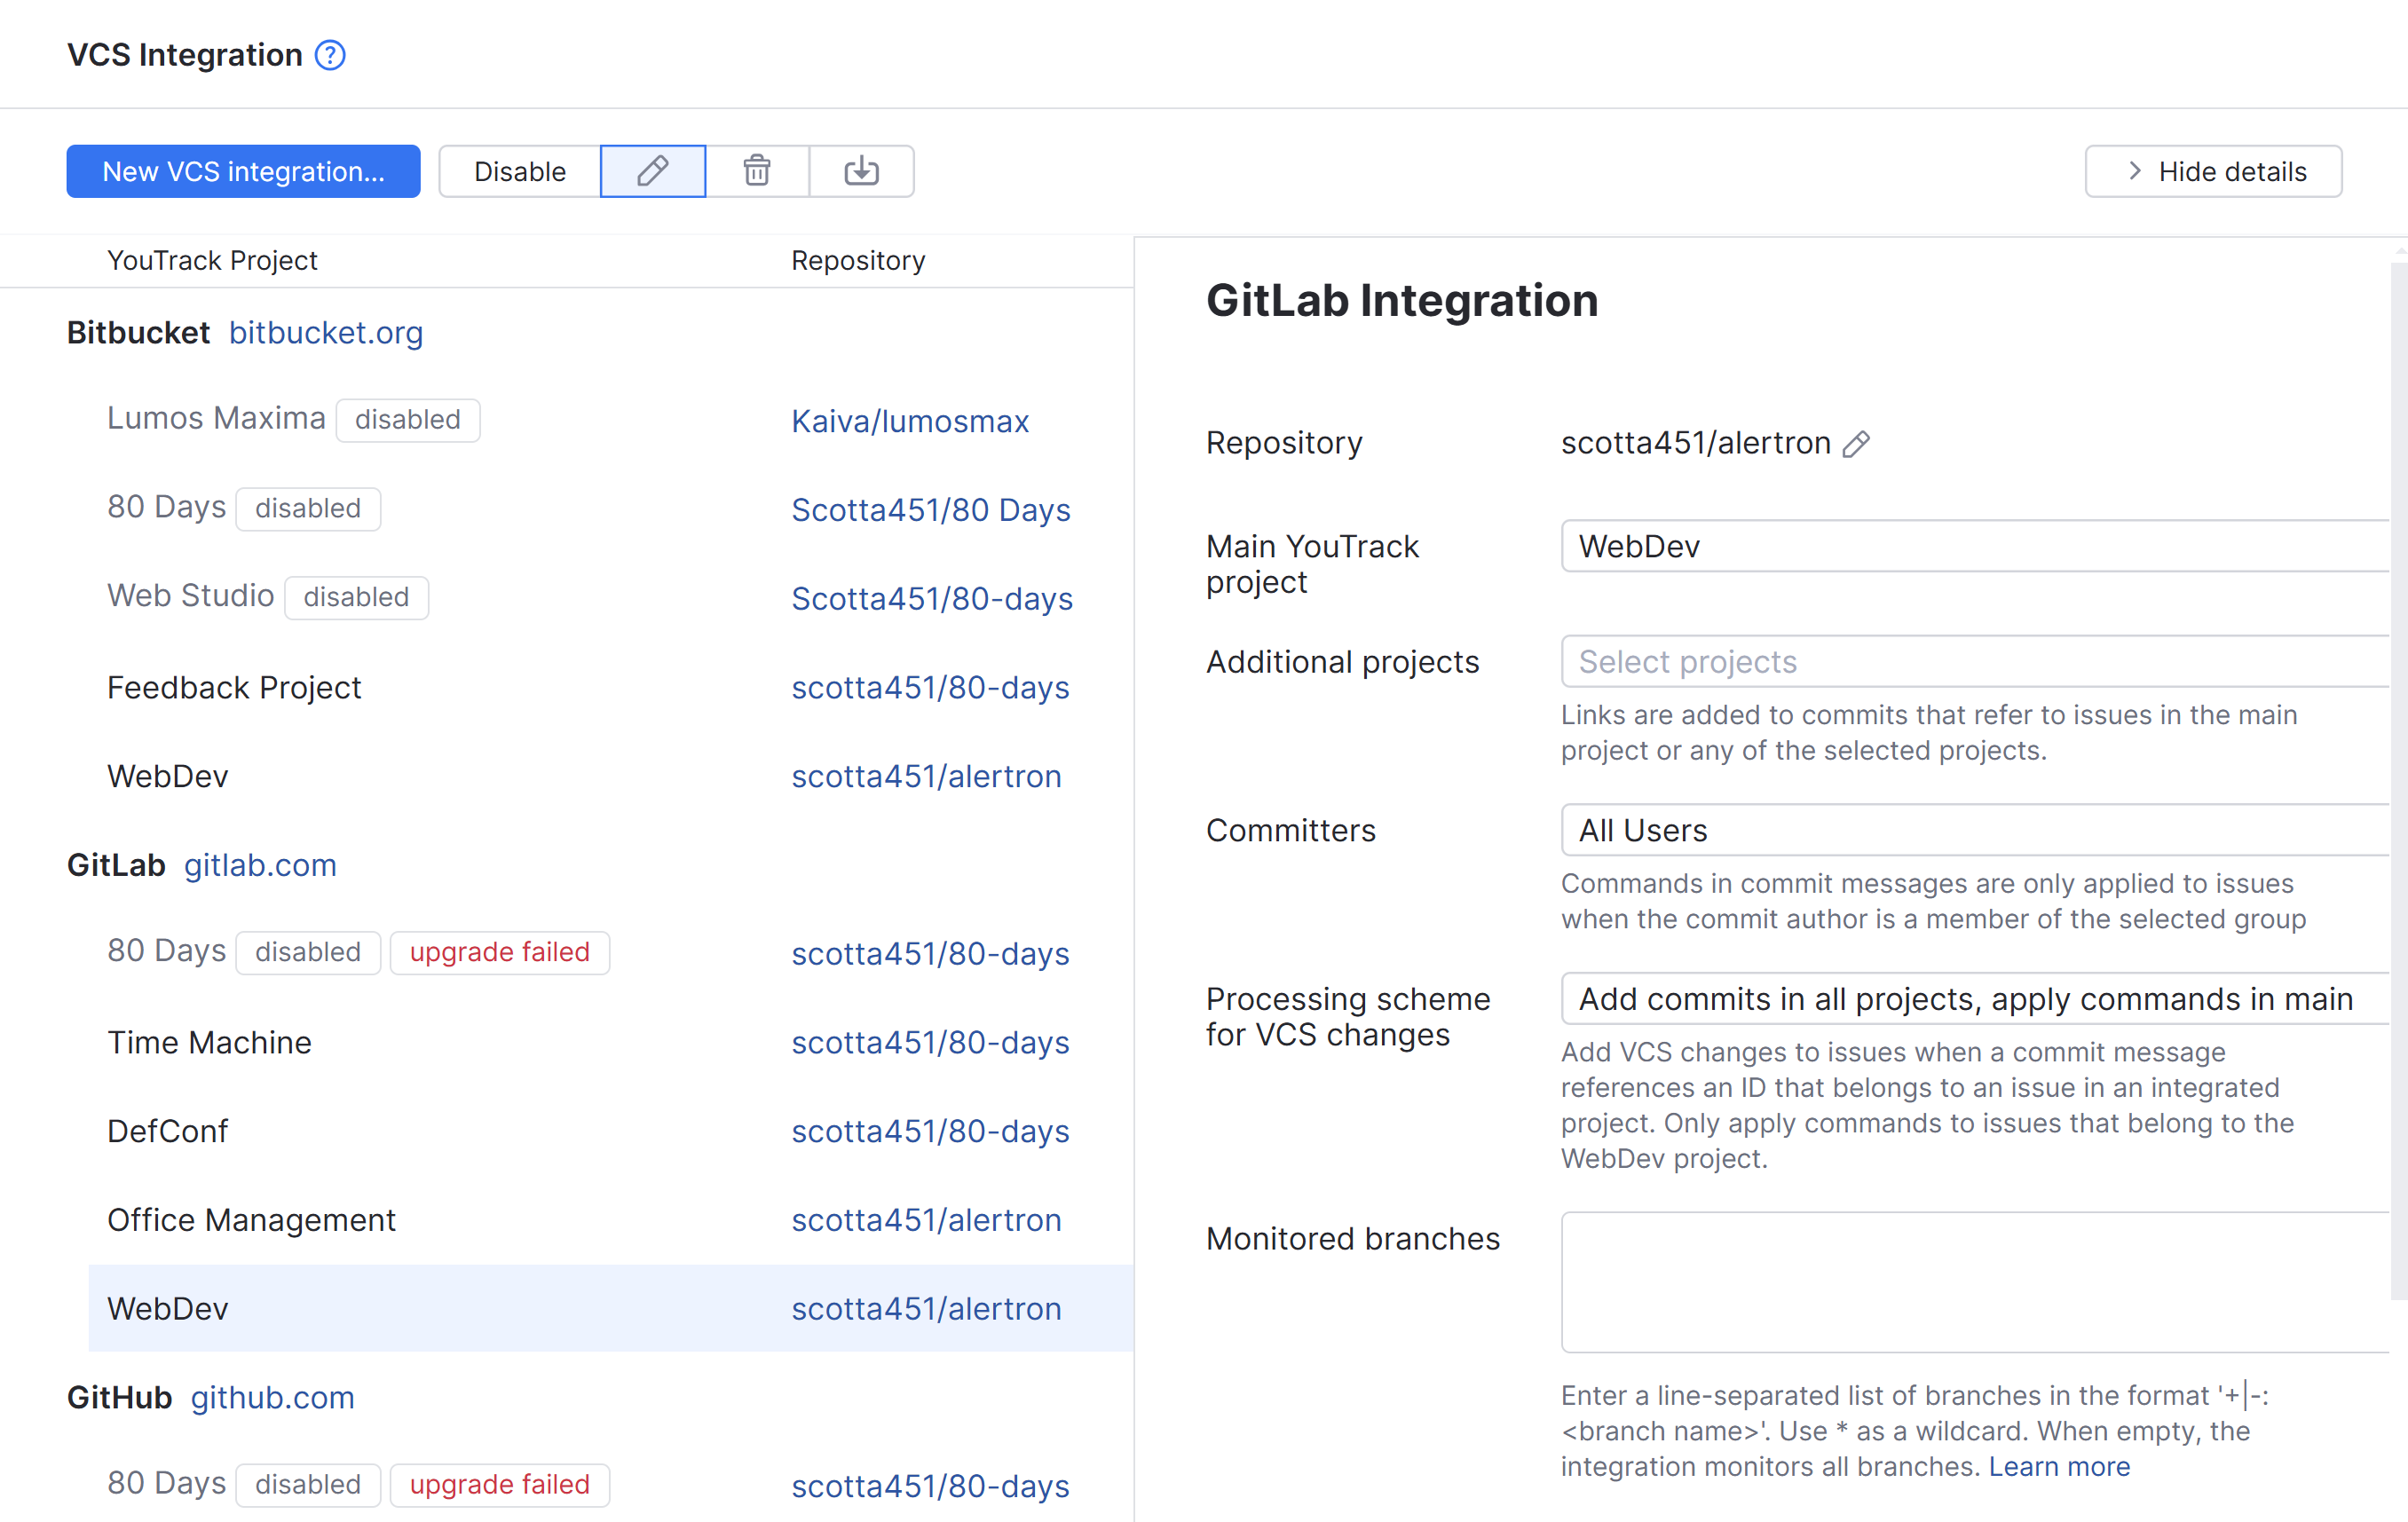The width and height of the screenshot is (2408, 1522).
Task: Edit the repository using the pencil icon beside scotta451/alertron
Action: click(x=1856, y=444)
